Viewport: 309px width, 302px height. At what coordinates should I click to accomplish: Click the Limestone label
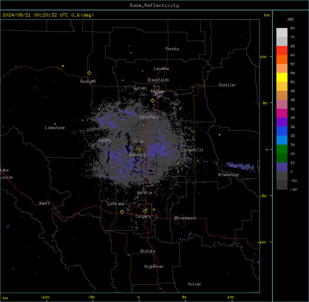[x=55, y=128]
